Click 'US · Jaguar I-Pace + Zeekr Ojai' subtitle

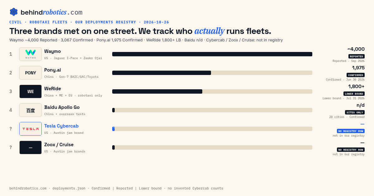pyautogui.click(x=73, y=58)
